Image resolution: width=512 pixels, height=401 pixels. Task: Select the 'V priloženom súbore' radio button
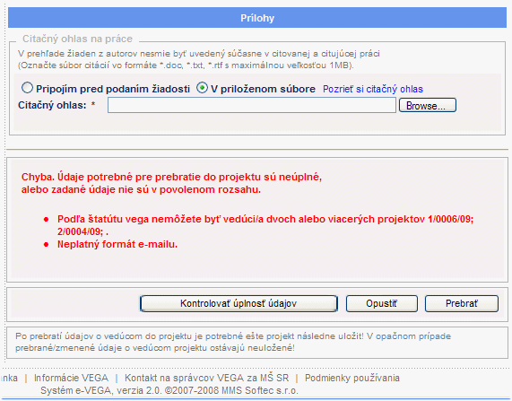(x=202, y=88)
